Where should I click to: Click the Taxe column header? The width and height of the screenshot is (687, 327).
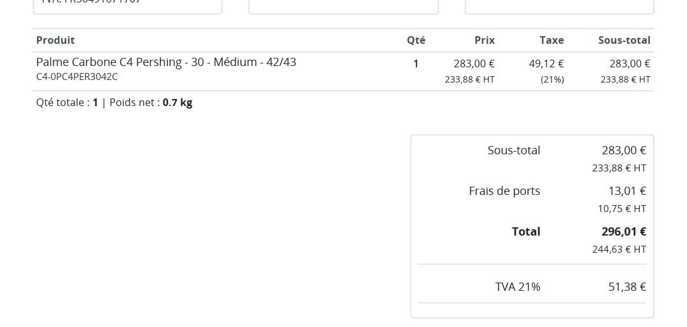point(551,40)
